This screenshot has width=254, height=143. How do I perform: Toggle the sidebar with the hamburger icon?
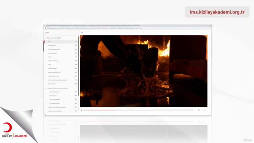[x=82, y=32]
